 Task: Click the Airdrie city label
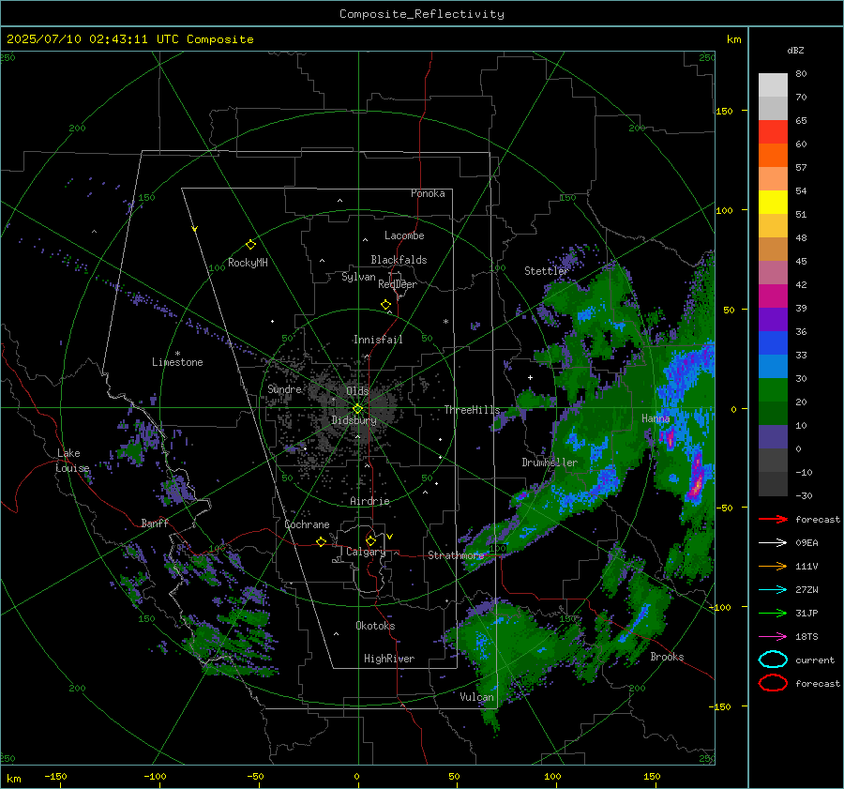(369, 501)
